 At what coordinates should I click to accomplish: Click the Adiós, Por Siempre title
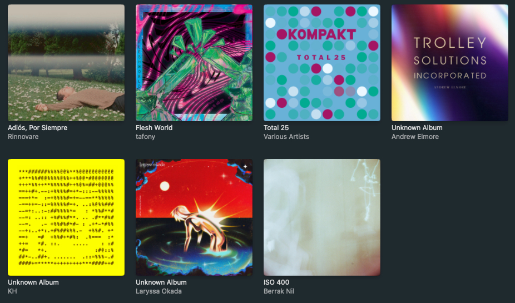pos(37,128)
